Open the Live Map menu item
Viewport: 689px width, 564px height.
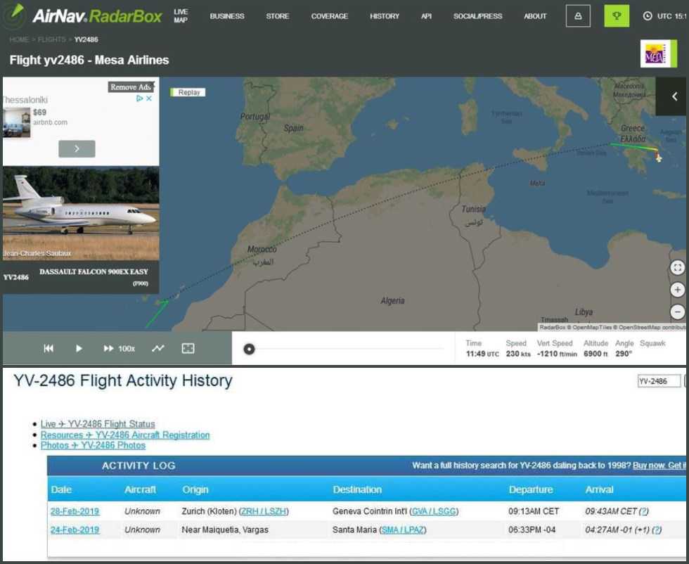[181, 16]
